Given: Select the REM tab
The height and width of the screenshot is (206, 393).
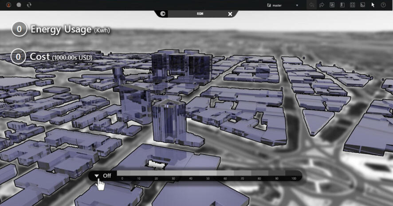Looking at the screenshot, I should point(200,14).
